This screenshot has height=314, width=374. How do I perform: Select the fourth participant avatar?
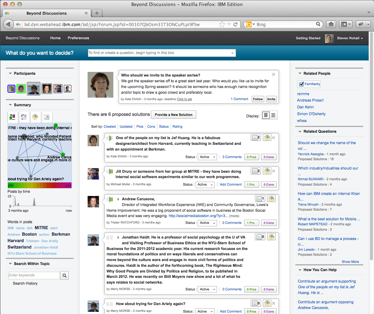(47, 89)
